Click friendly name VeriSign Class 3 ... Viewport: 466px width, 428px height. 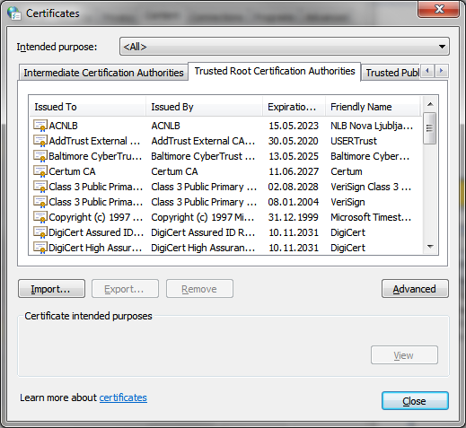371,187
